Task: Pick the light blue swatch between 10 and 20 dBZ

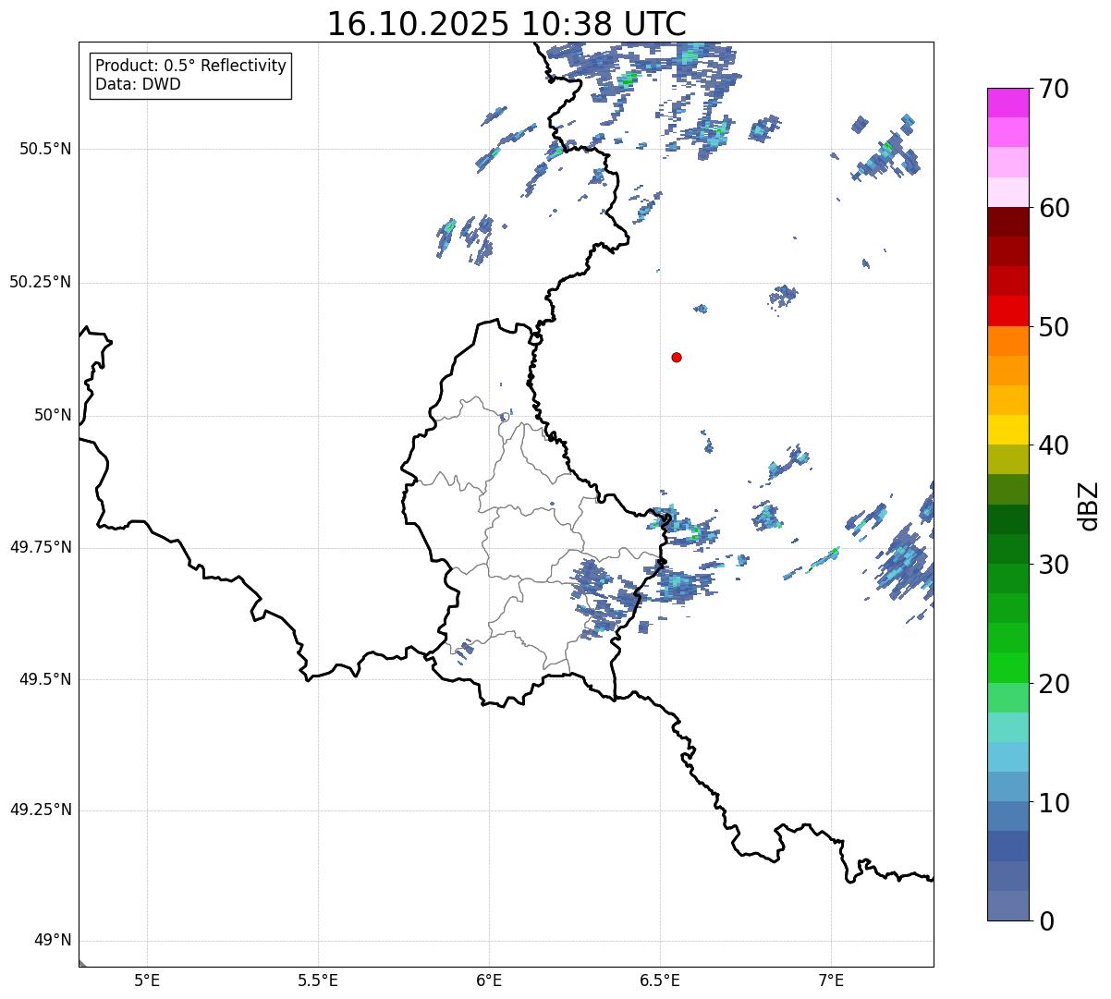Action: (x=1008, y=757)
